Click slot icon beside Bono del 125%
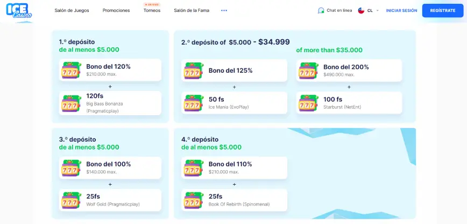The height and width of the screenshot is (224, 467). pyautogui.click(x=194, y=71)
